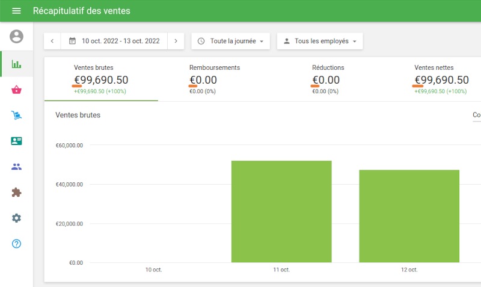This screenshot has height=287, width=481.
Task: Open the date range picker
Action: coord(114,41)
